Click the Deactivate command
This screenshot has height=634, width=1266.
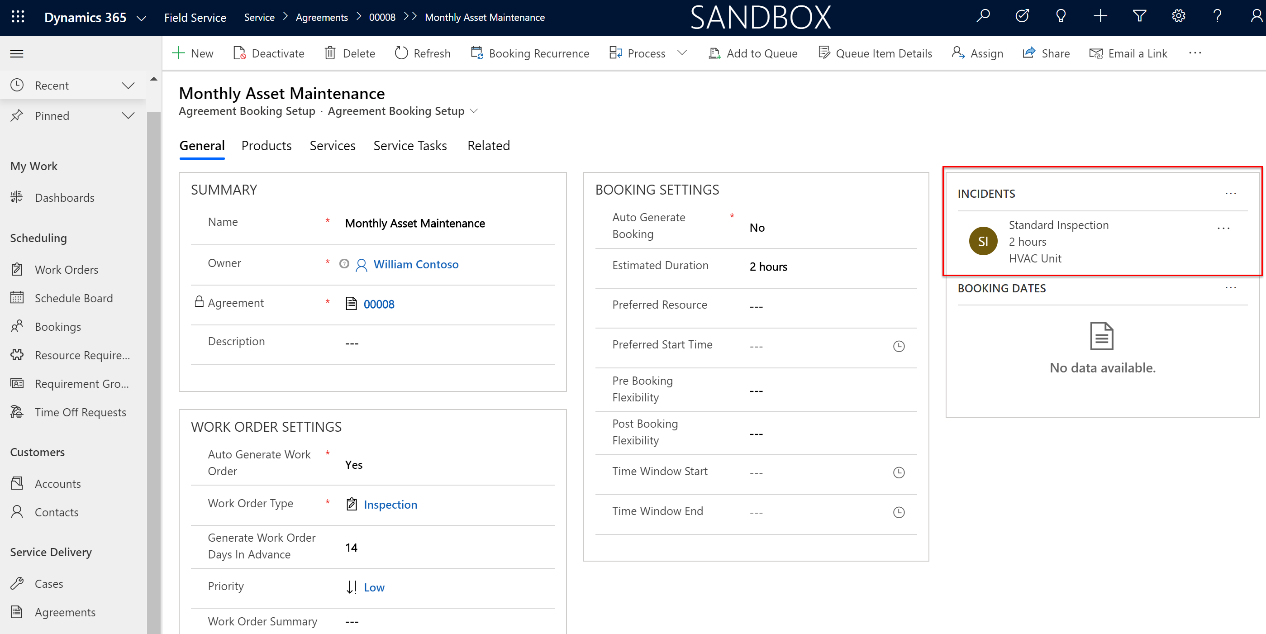click(x=268, y=53)
